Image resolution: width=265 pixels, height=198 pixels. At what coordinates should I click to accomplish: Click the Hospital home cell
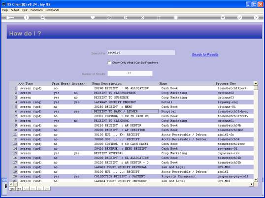click(168, 111)
